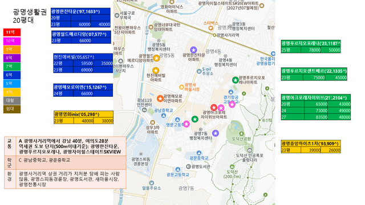Click the 광명영화inix('05,298^) header

point(83,114)
